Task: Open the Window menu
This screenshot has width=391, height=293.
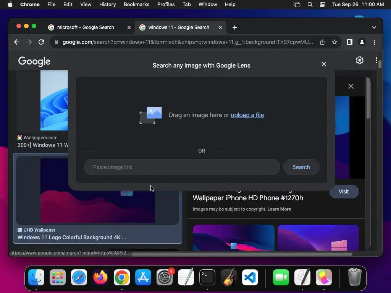Action: [208, 5]
